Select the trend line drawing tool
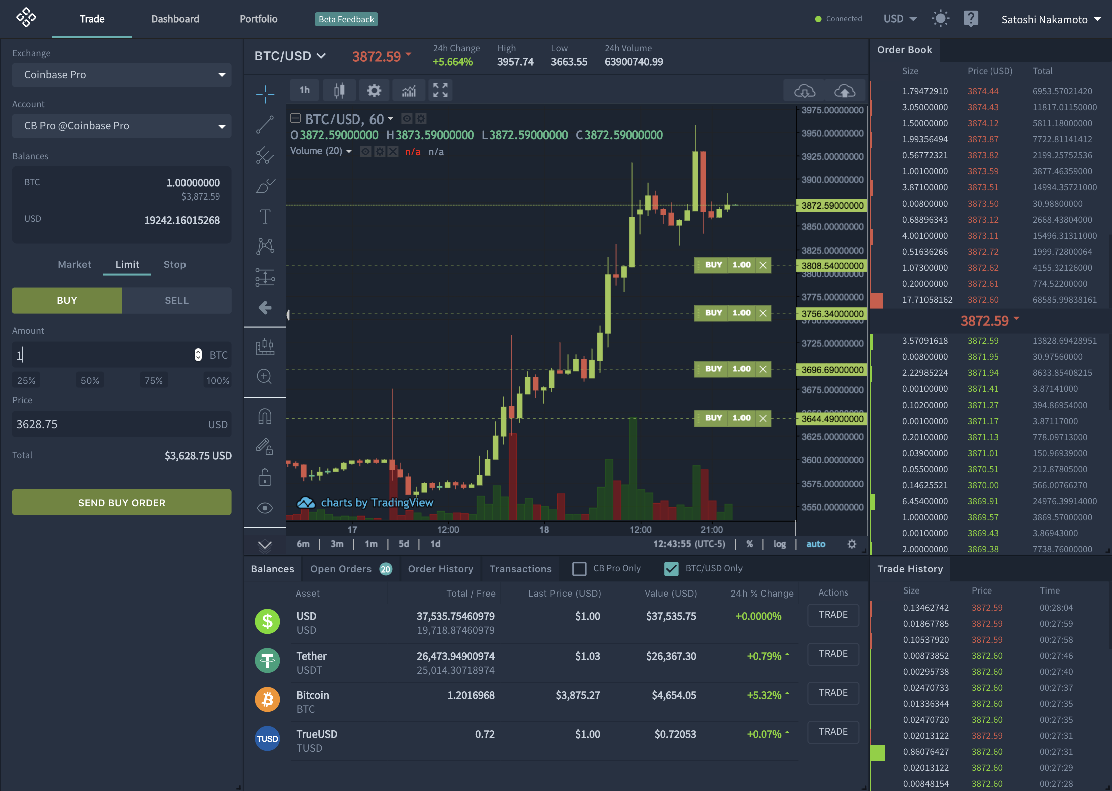The image size is (1112, 791). coord(265,125)
